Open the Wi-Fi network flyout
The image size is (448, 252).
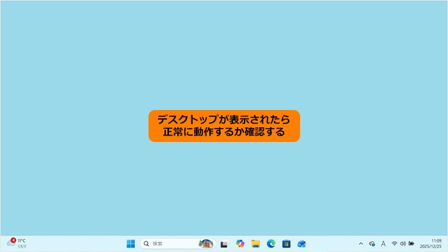(x=394, y=244)
